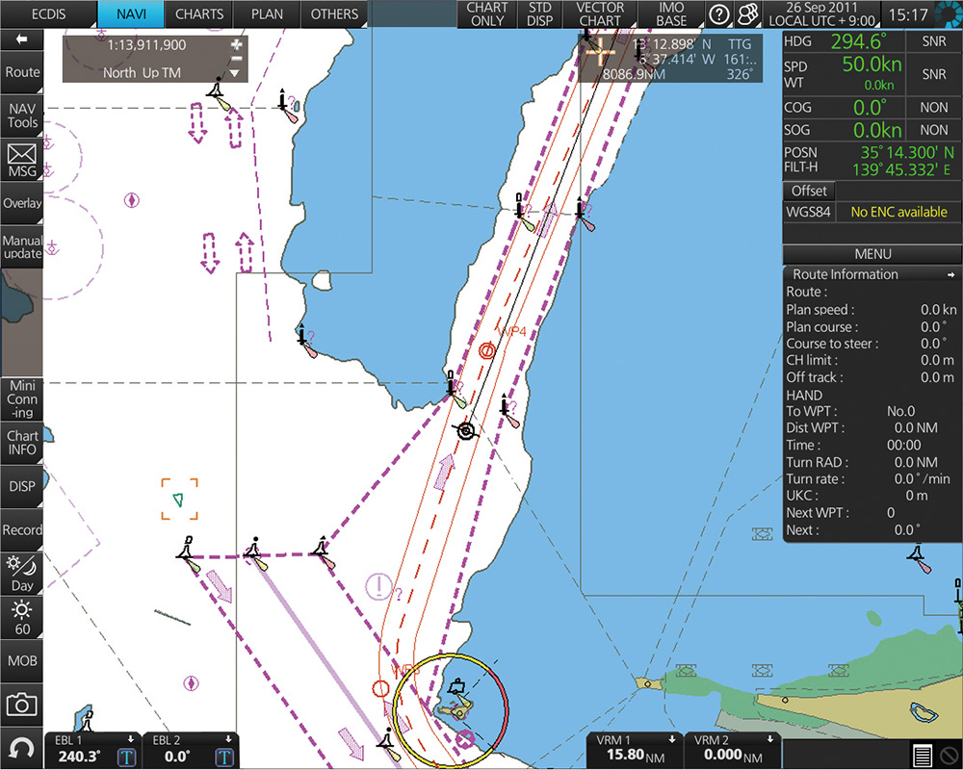Open VECTOR CHART type dropdown
Screen dimensions: 963x770
tap(600, 14)
